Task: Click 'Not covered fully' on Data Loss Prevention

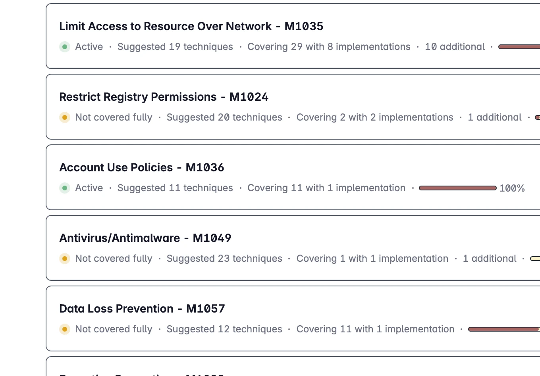Action: 114,329
